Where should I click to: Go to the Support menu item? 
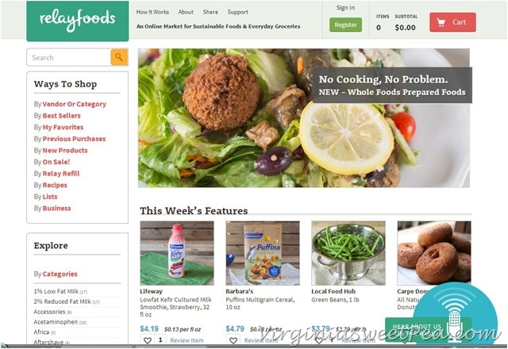[238, 12]
